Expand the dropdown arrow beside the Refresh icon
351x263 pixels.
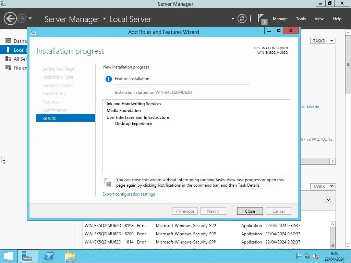233,19
